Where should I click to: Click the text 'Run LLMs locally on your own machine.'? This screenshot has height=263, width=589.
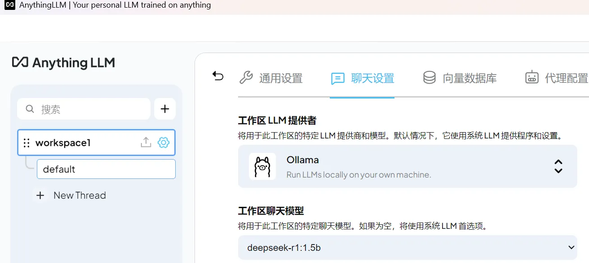click(x=359, y=175)
